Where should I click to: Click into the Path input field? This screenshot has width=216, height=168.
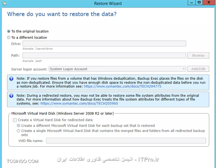click(x=104, y=55)
